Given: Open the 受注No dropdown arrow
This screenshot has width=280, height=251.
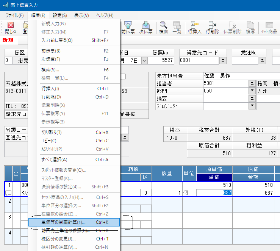Looking at the screenshot, I should pos(262,60).
